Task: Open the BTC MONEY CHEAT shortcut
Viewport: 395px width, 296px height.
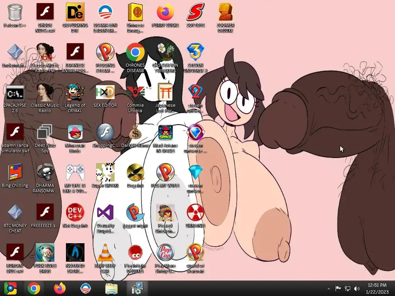Action: pos(15,212)
